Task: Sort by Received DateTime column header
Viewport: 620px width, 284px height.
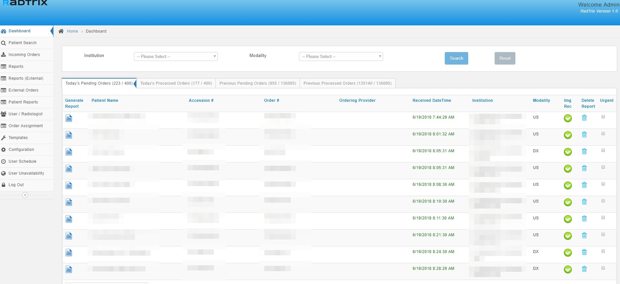Action: point(432,100)
